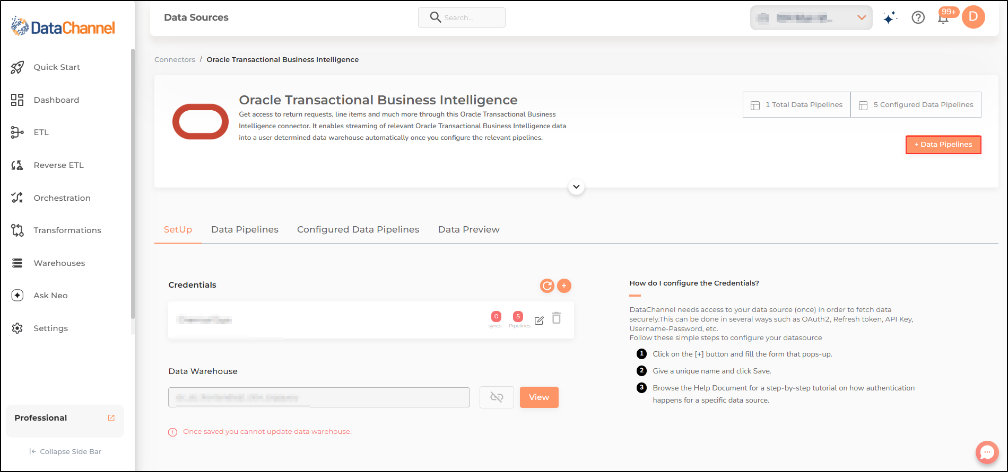Open the chat support bubble
The width and height of the screenshot is (1008, 472).
click(x=987, y=452)
